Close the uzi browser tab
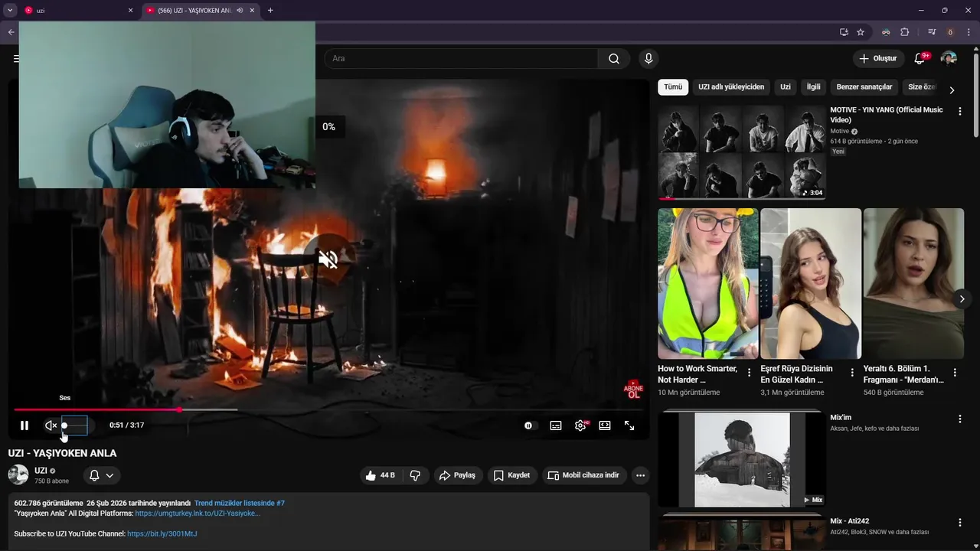This screenshot has height=551, width=980. [x=130, y=11]
